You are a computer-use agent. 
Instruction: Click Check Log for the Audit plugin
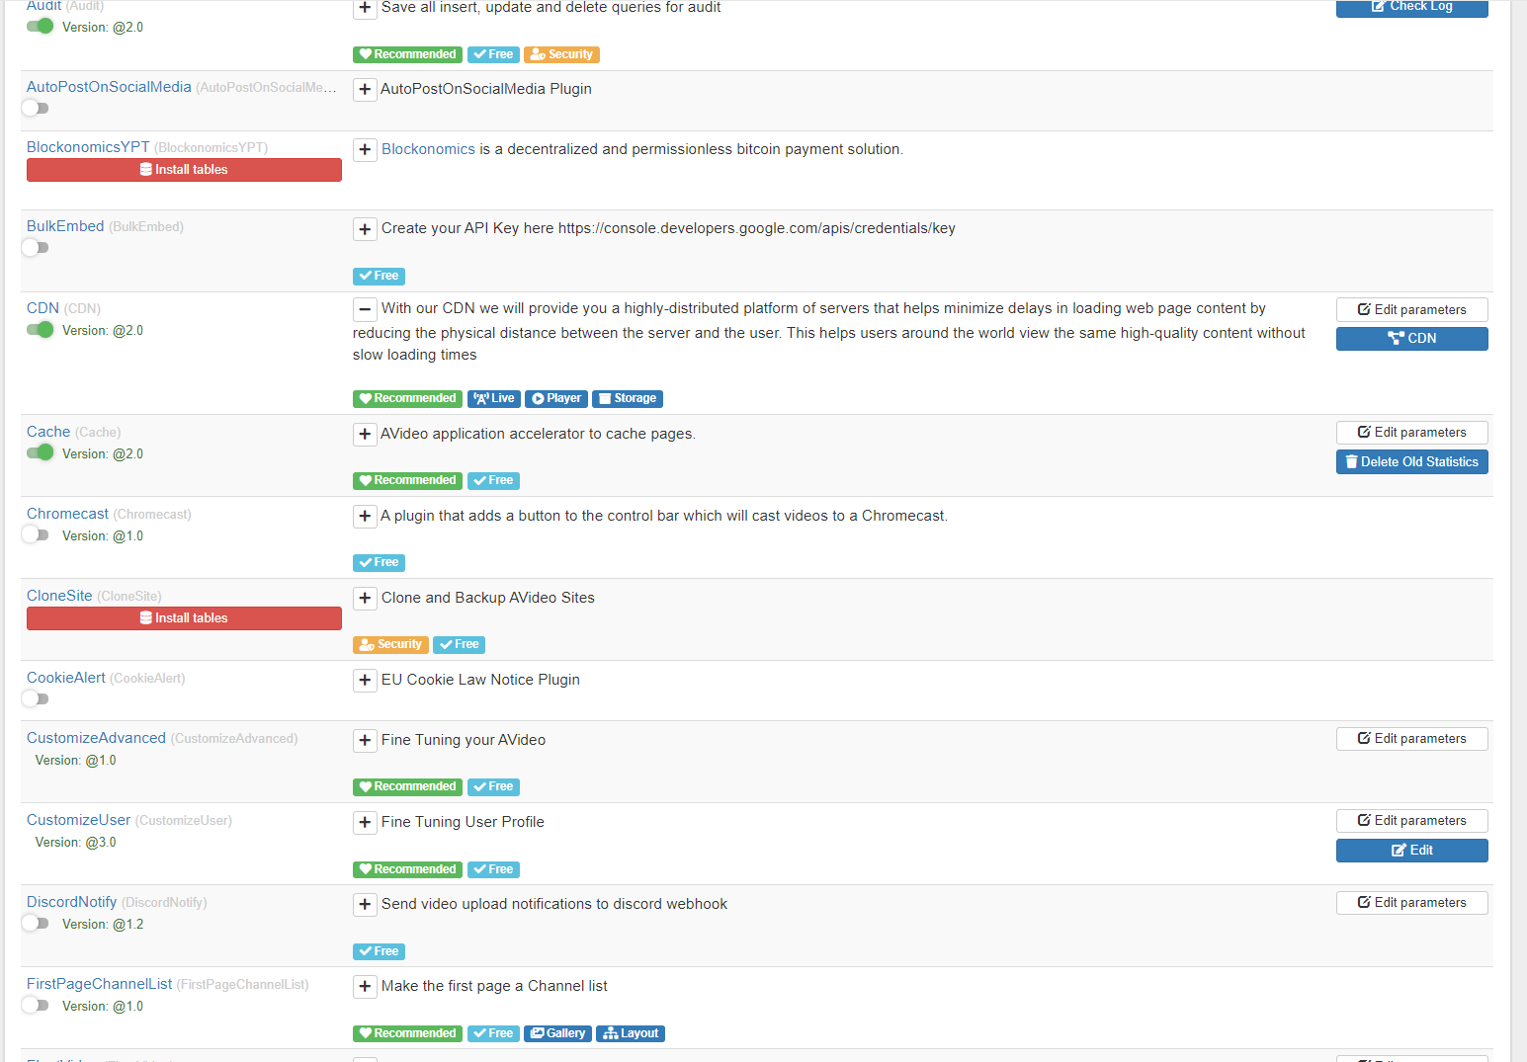(x=1411, y=6)
